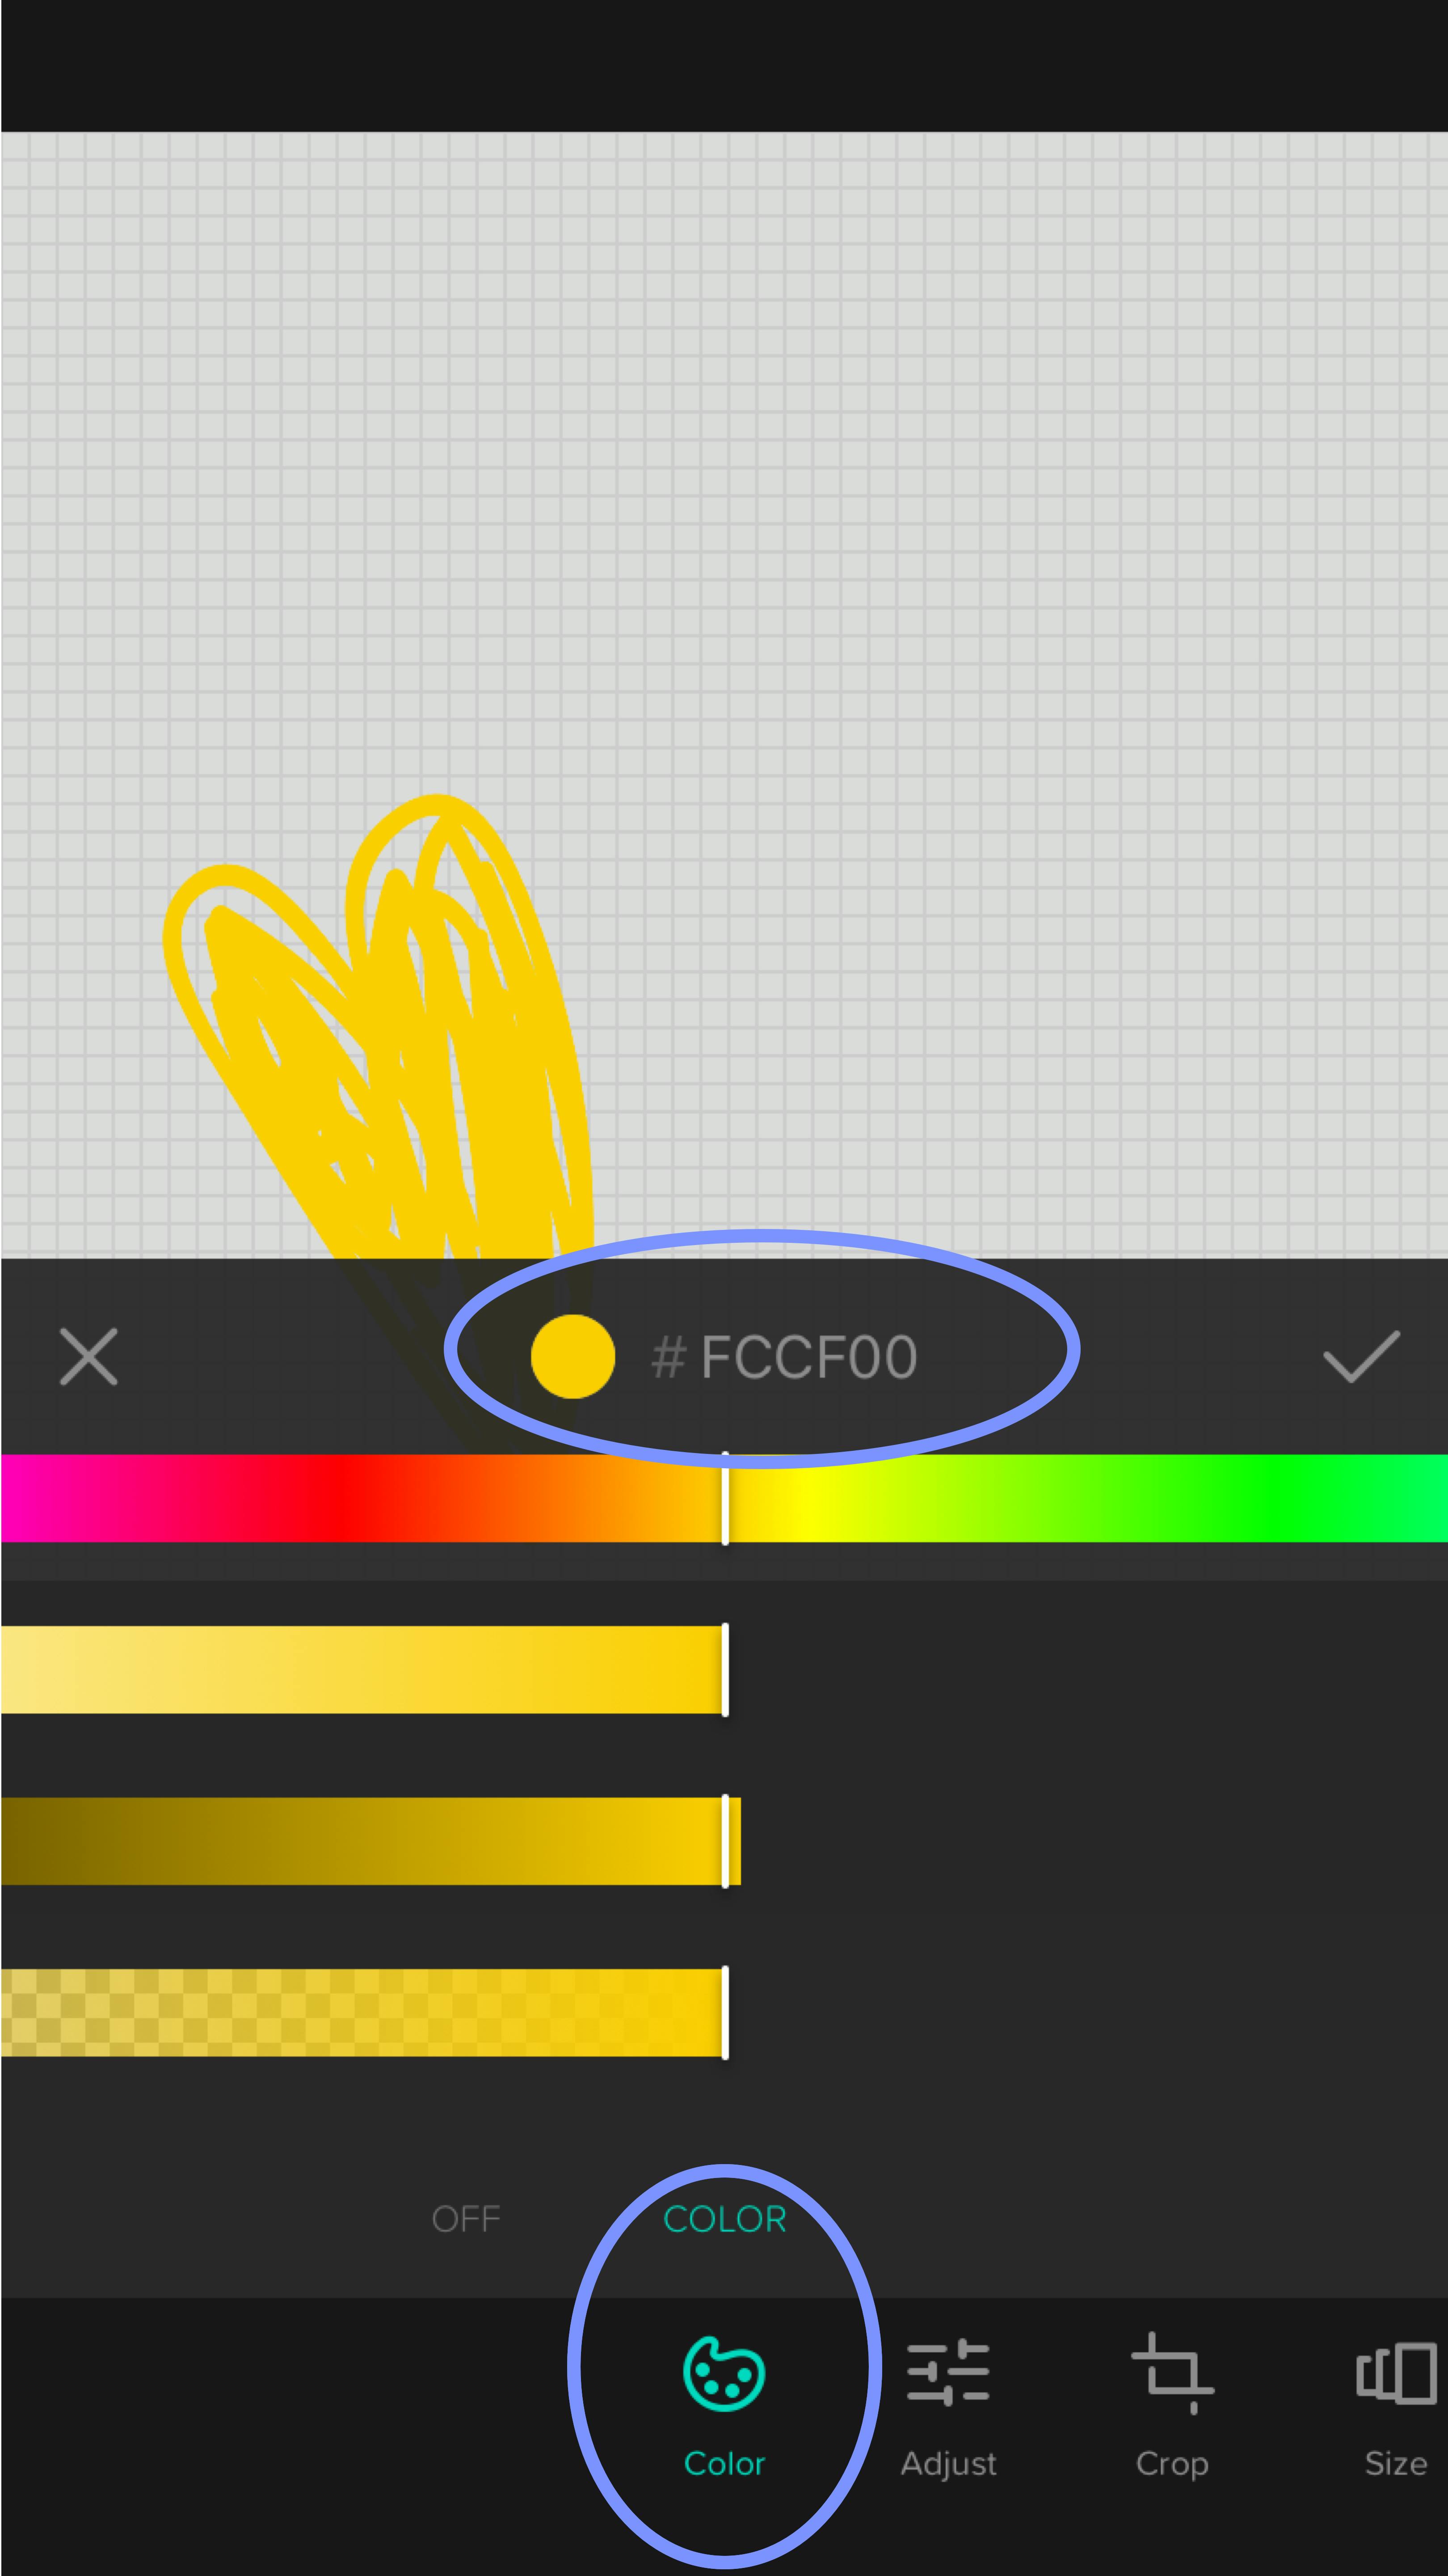1448x2576 pixels.
Task: Switch background color to OFF
Action: 466,2219
